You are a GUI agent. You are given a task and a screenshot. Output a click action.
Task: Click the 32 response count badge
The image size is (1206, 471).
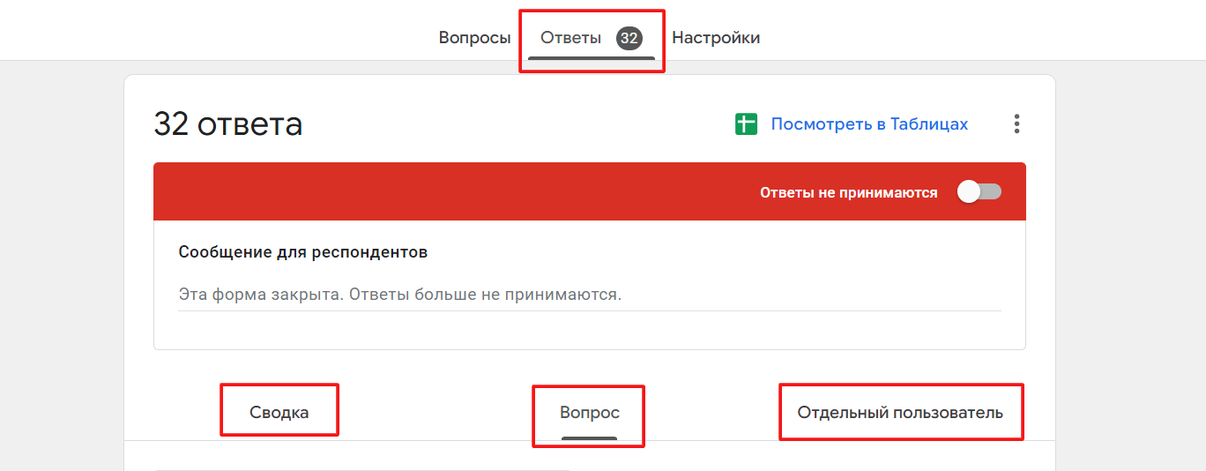629,38
